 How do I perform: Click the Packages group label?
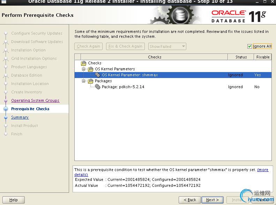(103, 81)
